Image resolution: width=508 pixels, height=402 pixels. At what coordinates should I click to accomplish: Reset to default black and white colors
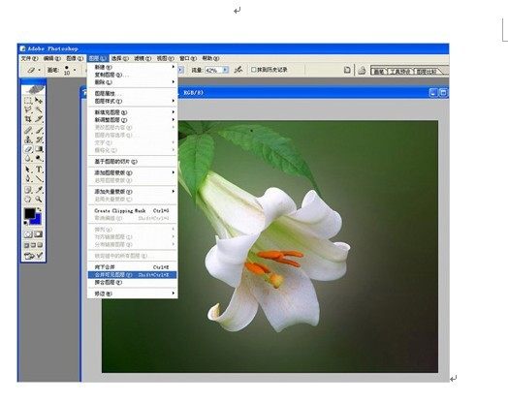click(x=26, y=223)
